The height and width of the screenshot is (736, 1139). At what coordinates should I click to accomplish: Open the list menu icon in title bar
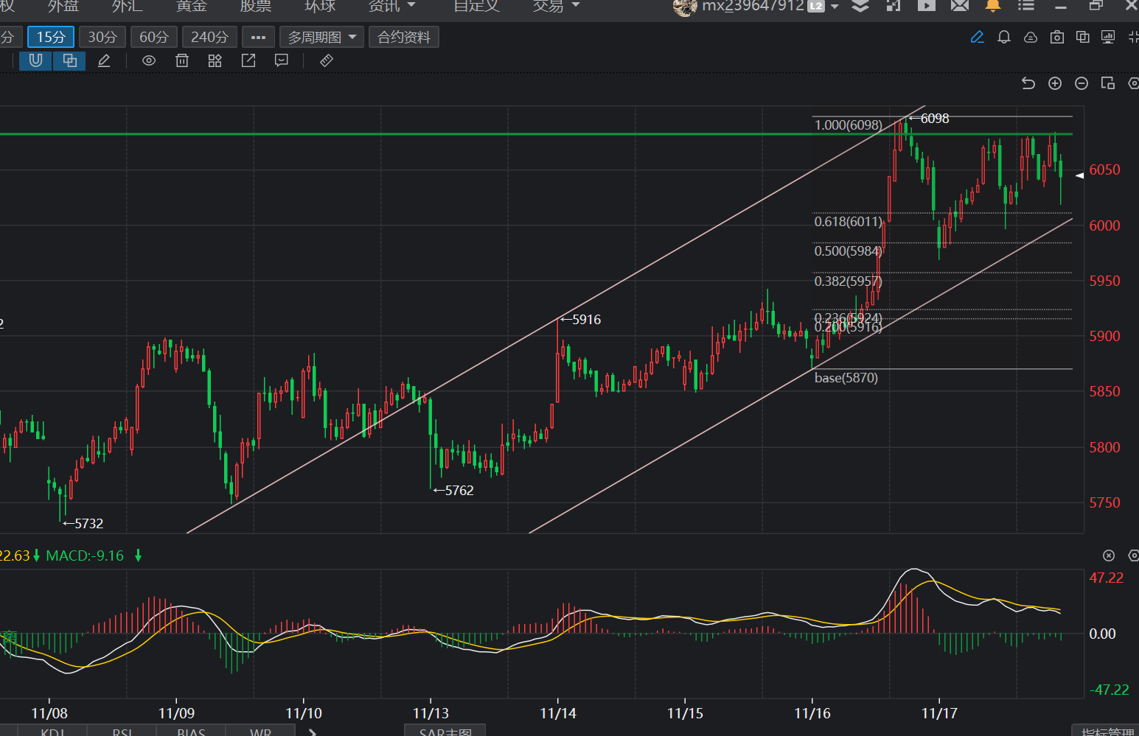(1026, 6)
